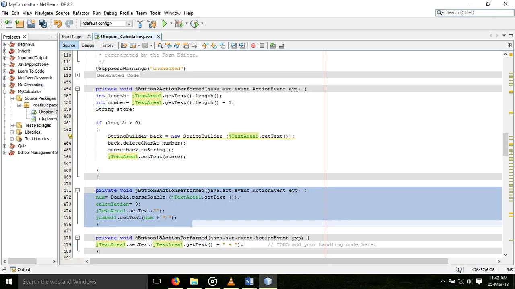This screenshot has width=515, height=289.
Task: Open the notifications icon in status bar
Action: [458, 270]
